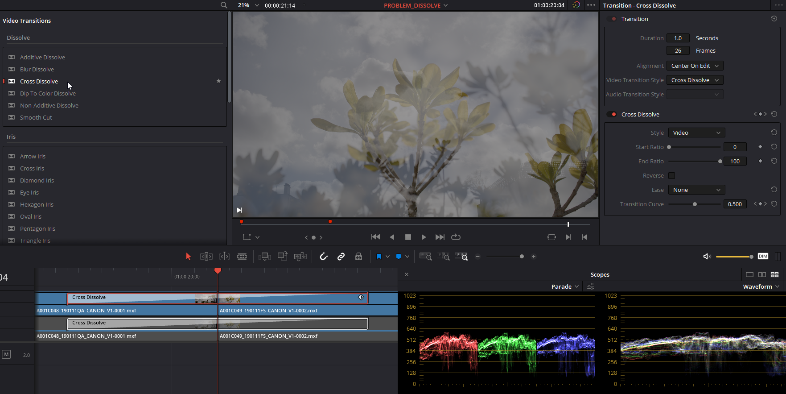Toggle the Cross Dissolve section enable switch
The height and width of the screenshot is (394, 786).
point(612,114)
